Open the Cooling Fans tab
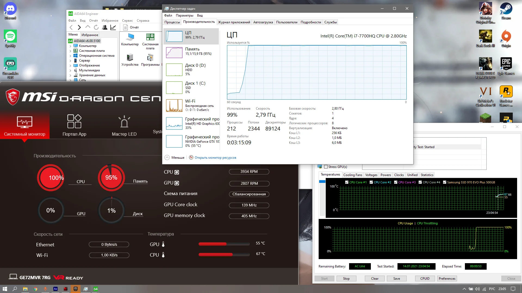Screen dimensions: 522x293 point(352,175)
